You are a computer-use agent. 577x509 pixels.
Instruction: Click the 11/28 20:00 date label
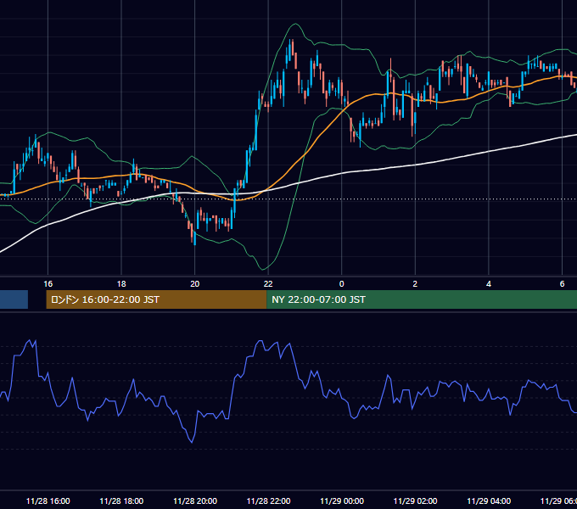[x=195, y=501]
